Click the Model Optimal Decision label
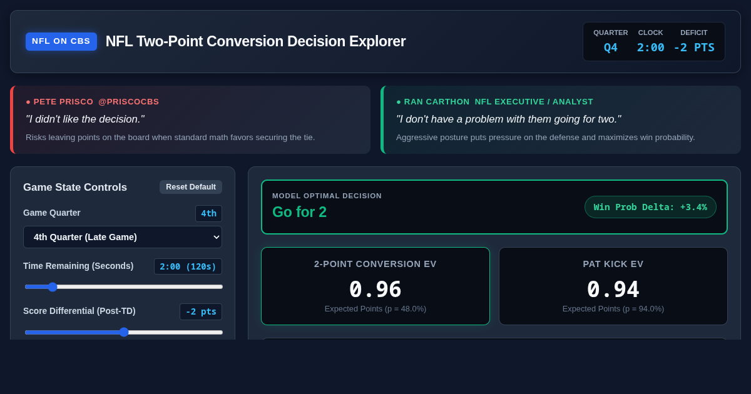751x394 pixels. [x=327, y=196]
